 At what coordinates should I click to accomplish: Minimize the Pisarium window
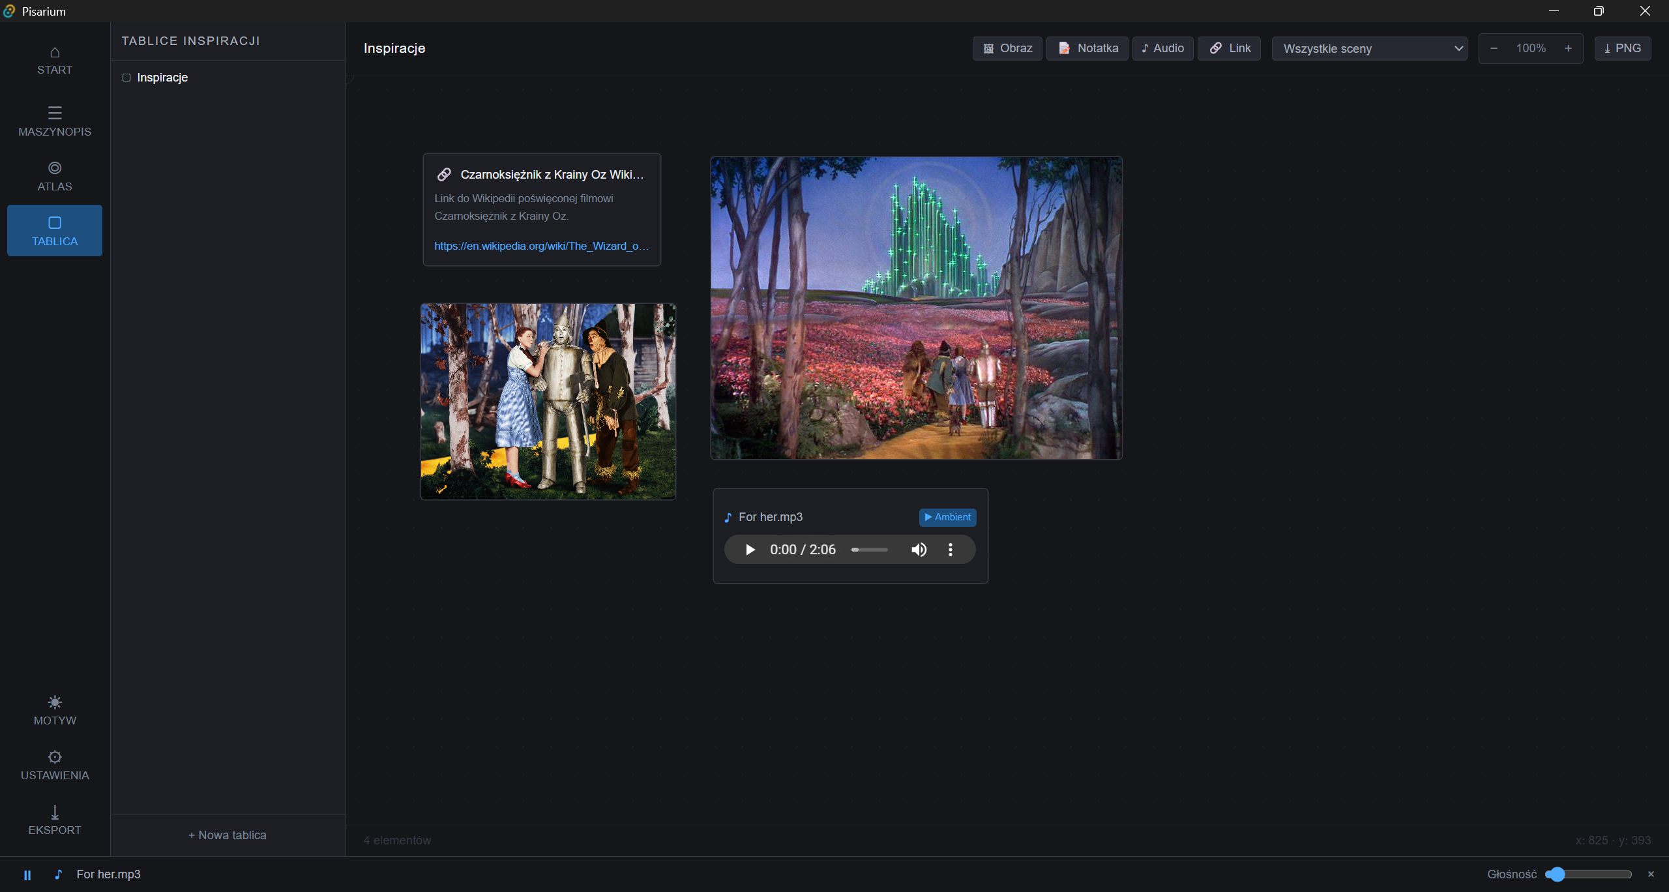1554,11
